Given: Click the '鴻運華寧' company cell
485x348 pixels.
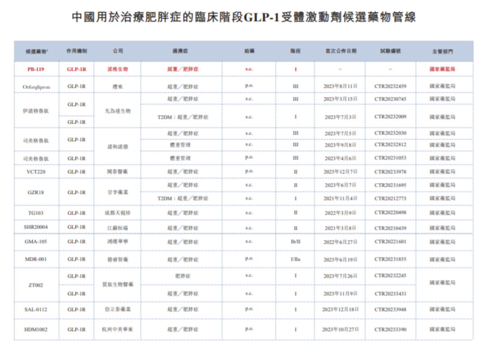Looking at the screenshot, I should pyautogui.click(x=118, y=241).
